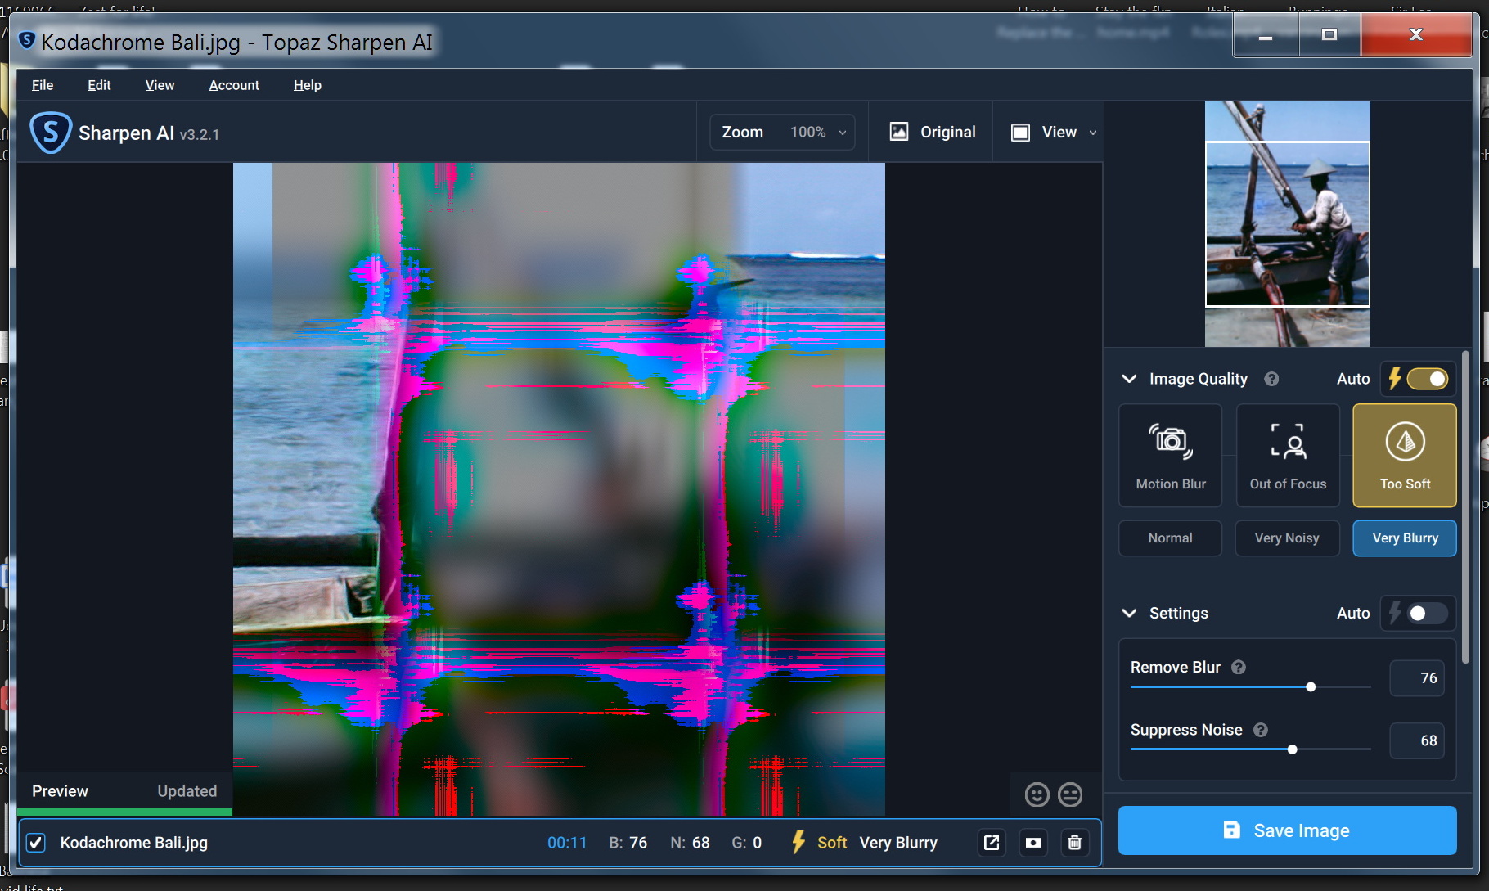Image resolution: width=1489 pixels, height=891 pixels.
Task: Select the Too Soft model
Action: point(1404,456)
